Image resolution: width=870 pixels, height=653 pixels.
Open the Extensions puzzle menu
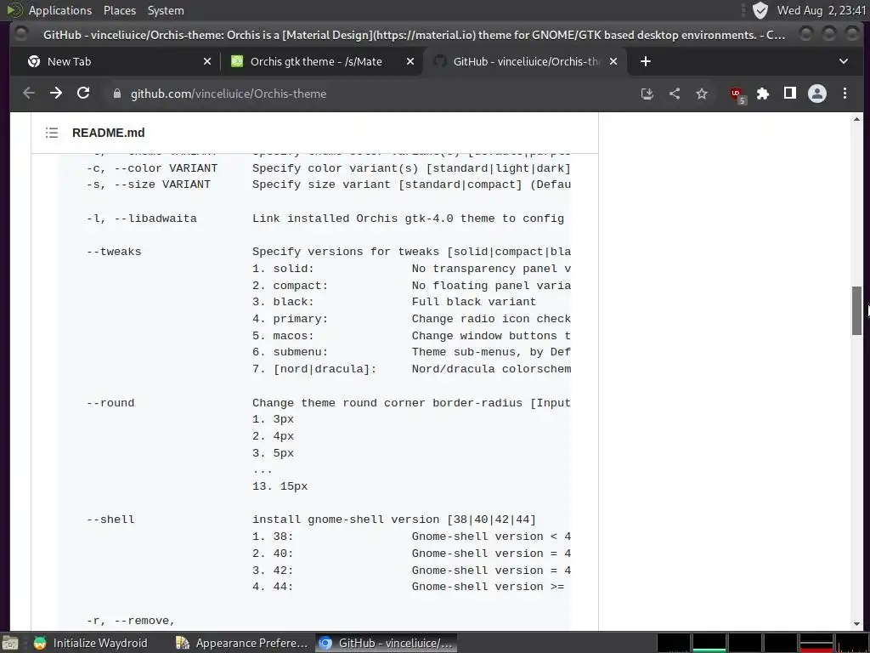pyautogui.click(x=763, y=94)
